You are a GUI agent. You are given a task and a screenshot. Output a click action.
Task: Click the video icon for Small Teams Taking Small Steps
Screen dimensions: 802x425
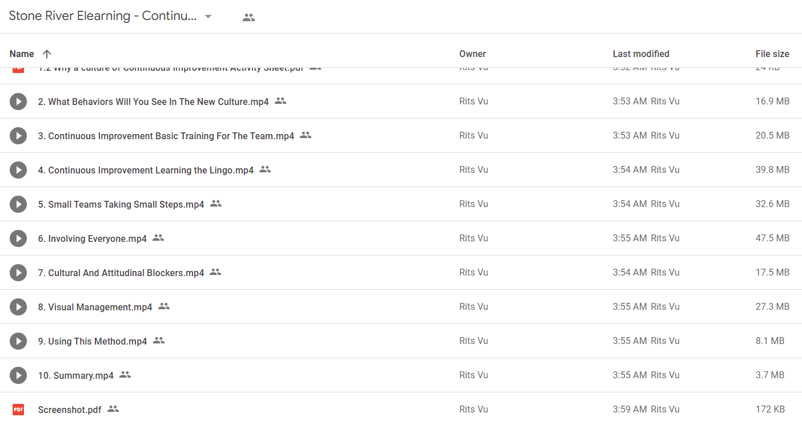(x=18, y=204)
